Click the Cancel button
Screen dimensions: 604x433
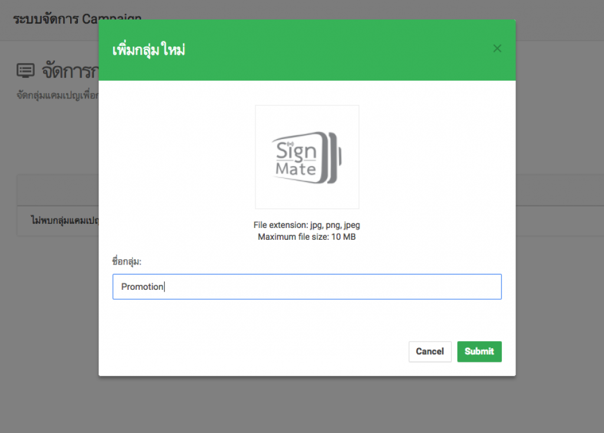430,351
